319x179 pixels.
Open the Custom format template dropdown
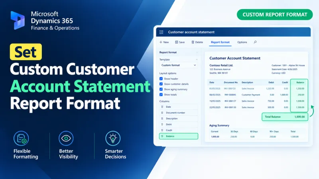[x=178, y=65]
